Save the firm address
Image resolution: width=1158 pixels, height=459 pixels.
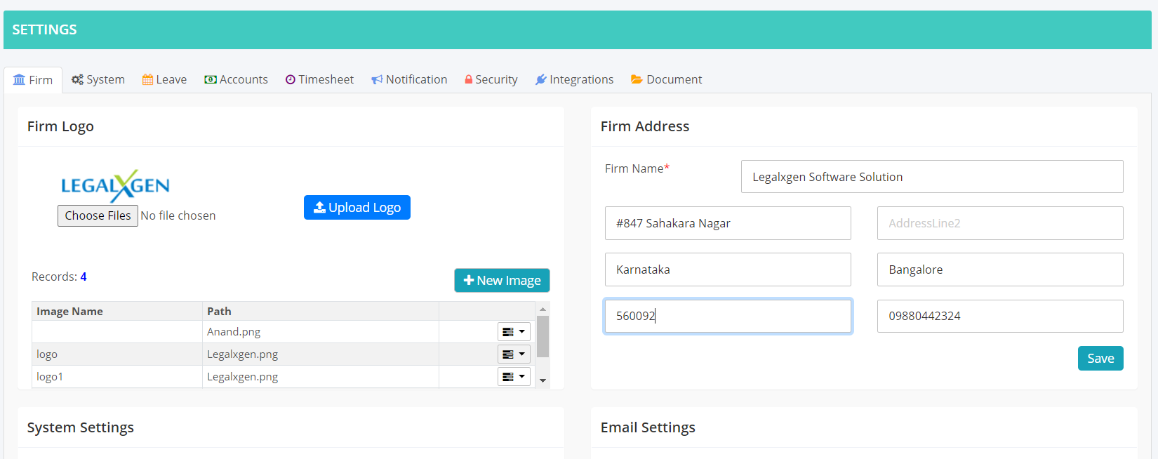coord(1100,359)
